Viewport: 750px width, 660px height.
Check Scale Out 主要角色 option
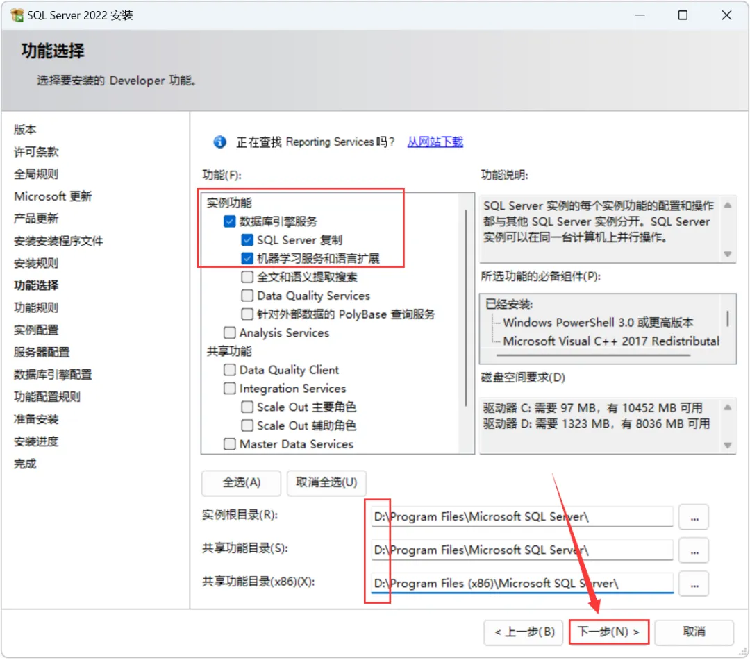coord(247,407)
